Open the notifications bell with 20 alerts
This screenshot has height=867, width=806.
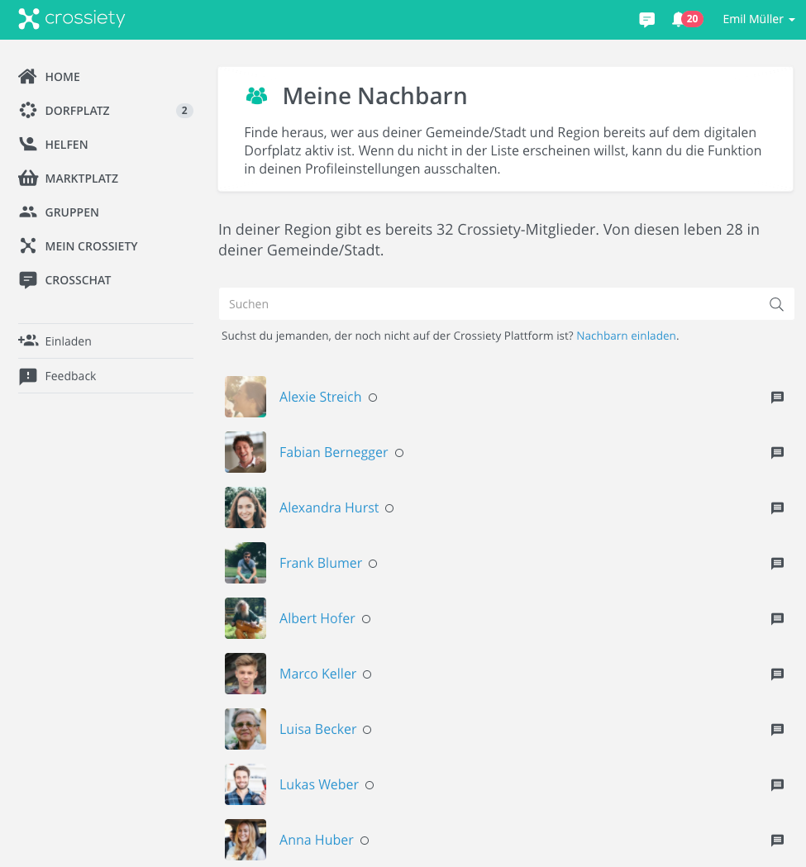[686, 19]
